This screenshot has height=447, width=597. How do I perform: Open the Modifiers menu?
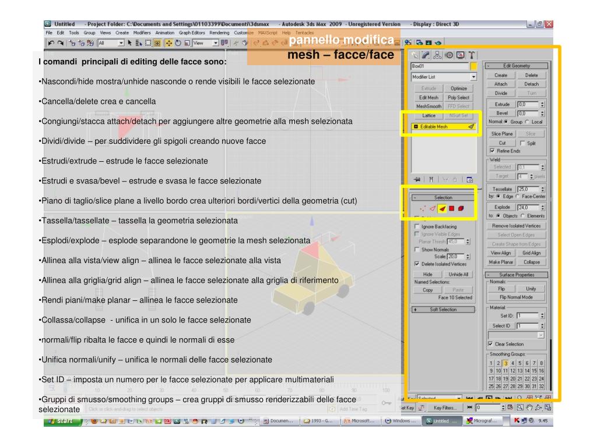point(142,33)
